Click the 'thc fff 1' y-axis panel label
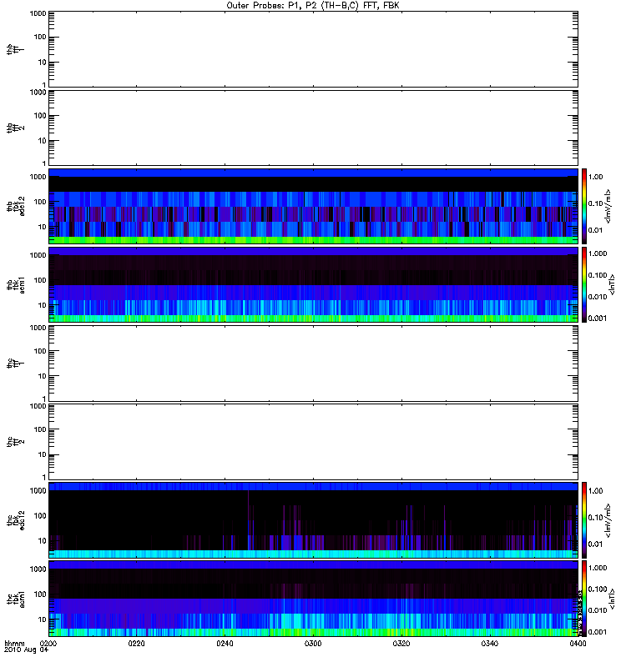626x667 pixels. tap(16, 364)
